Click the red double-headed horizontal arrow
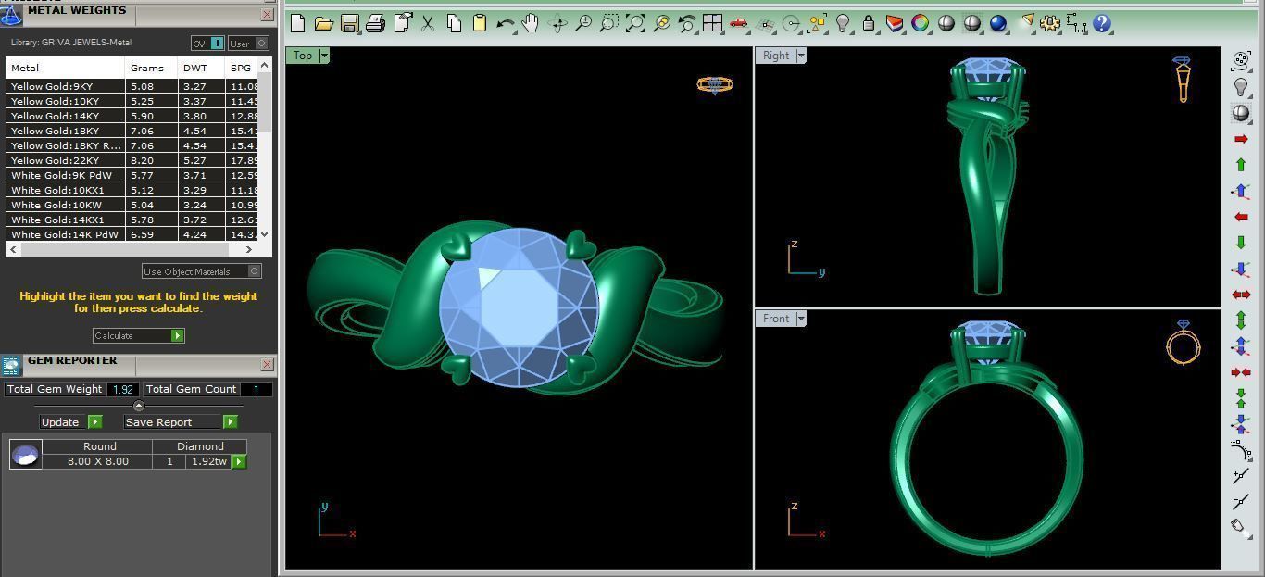Screen dimensions: 1265x577 click(x=1241, y=295)
